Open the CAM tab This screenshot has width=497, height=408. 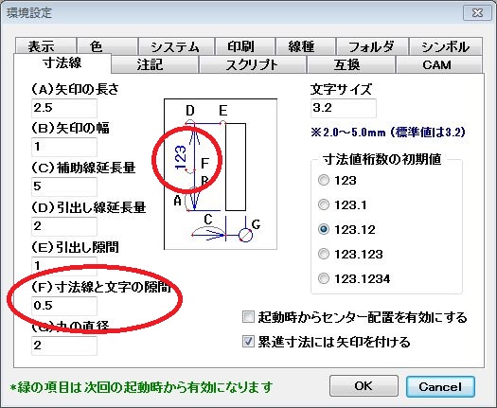point(439,64)
